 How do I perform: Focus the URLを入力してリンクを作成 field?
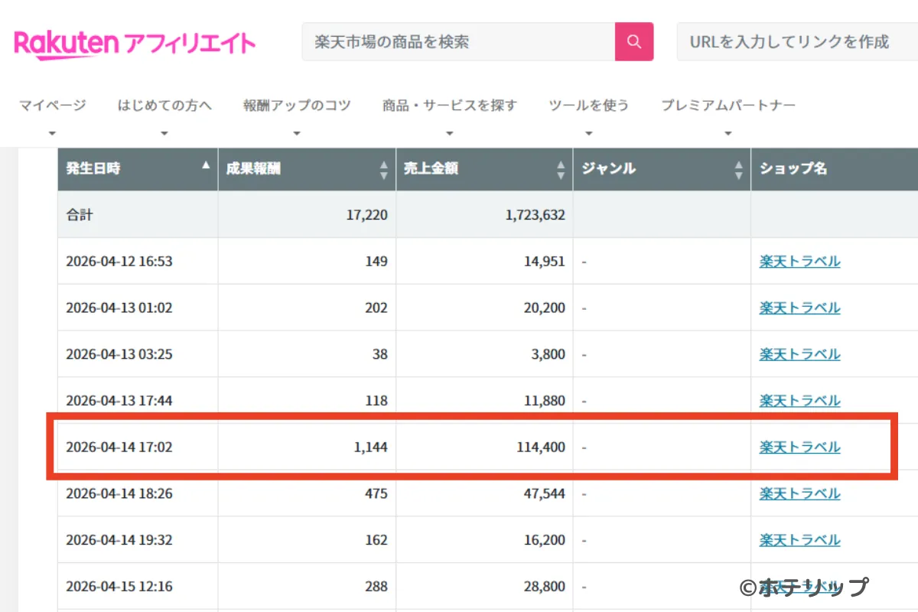[x=797, y=41]
